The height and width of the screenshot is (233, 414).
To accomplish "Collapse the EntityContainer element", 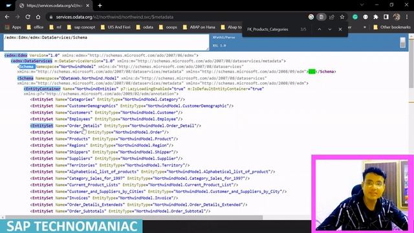I will [x=42, y=89].
